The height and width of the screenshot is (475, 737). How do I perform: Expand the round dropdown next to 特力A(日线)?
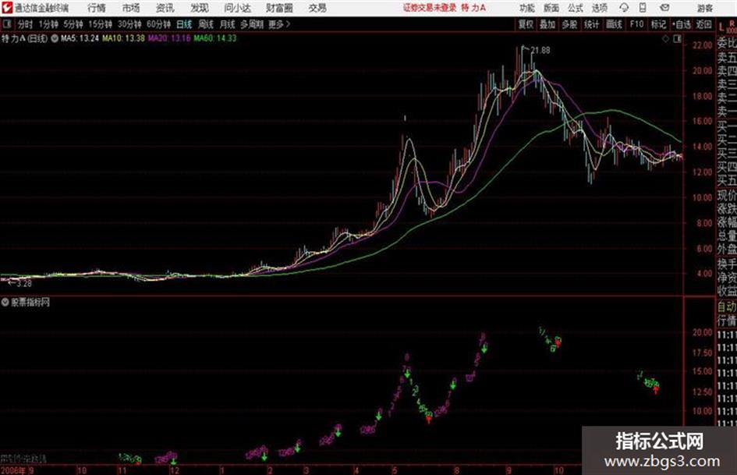55,38
